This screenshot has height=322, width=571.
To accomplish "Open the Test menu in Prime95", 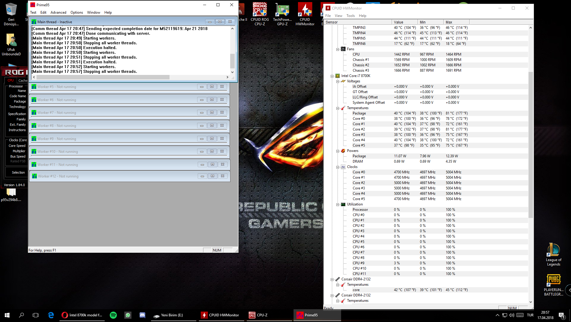I will [33, 12].
